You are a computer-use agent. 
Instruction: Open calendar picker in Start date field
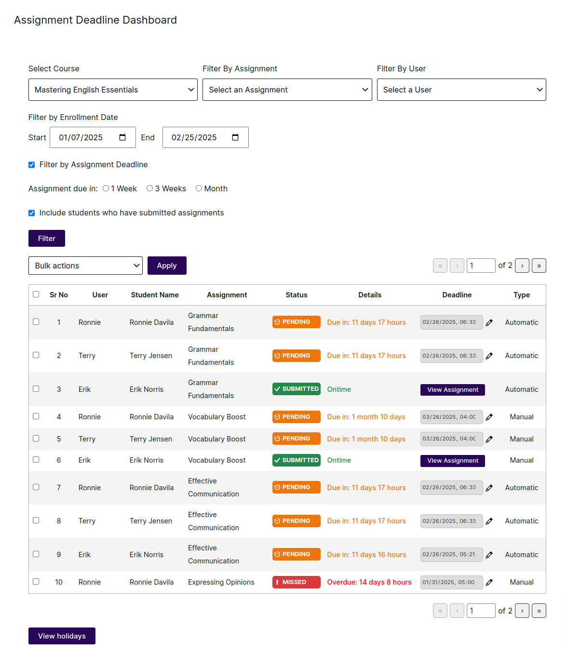pyautogui.click(x=122, y=137)
